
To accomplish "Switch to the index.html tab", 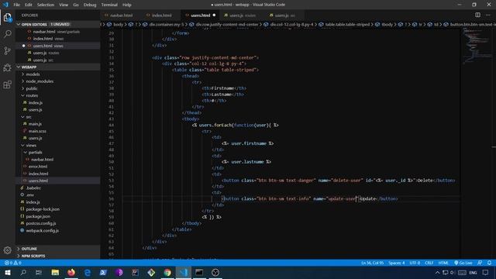I will click(x=161, y=15).
